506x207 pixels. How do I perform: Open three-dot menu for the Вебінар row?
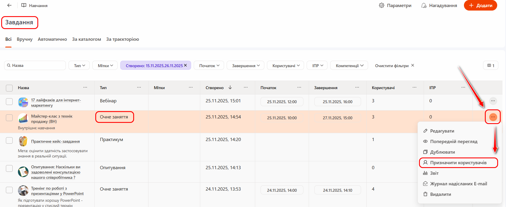(493, 101)
